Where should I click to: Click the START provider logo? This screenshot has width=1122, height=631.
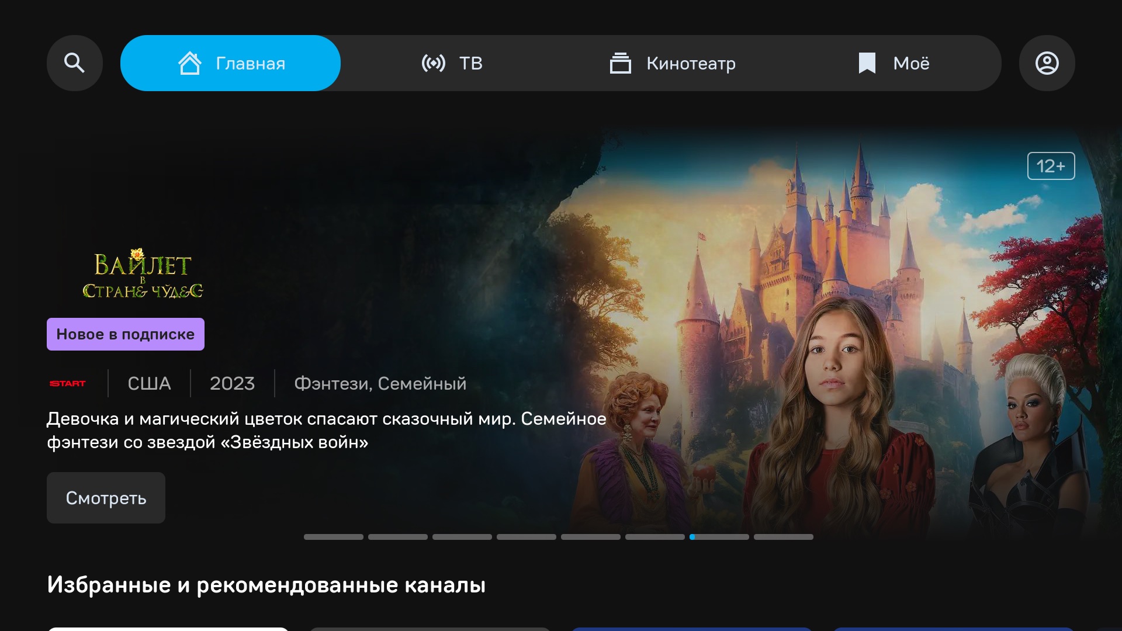[68, 383]
